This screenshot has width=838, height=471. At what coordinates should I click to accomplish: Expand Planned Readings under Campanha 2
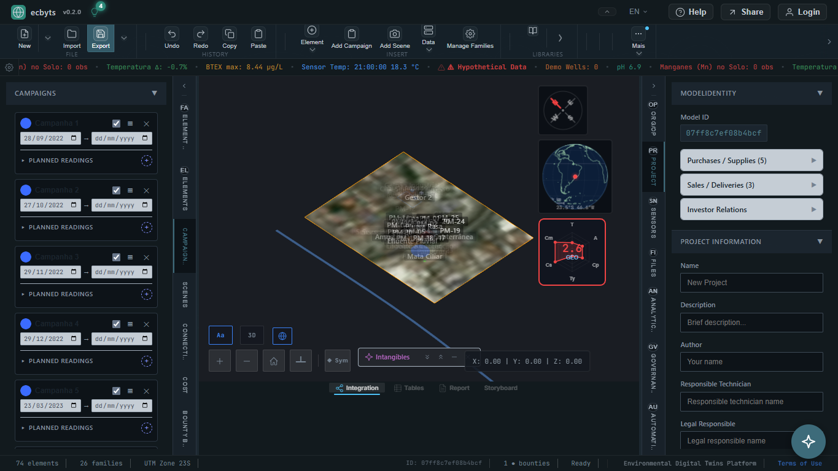[x=57, y=228]
